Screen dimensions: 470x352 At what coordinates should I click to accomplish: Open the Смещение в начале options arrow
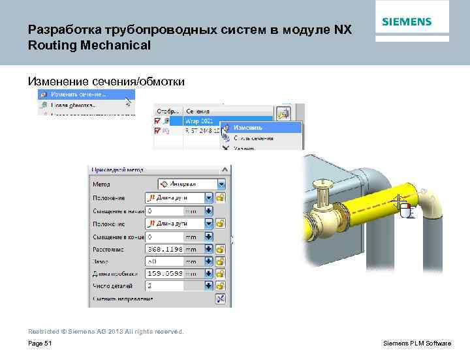[209, 211]
